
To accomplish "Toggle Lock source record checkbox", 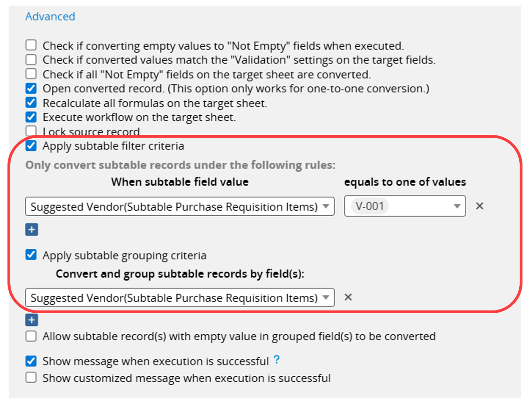I will (31, 131).
